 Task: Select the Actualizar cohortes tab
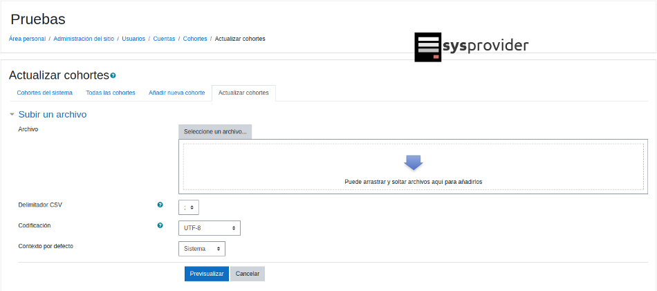click(243, 93)
